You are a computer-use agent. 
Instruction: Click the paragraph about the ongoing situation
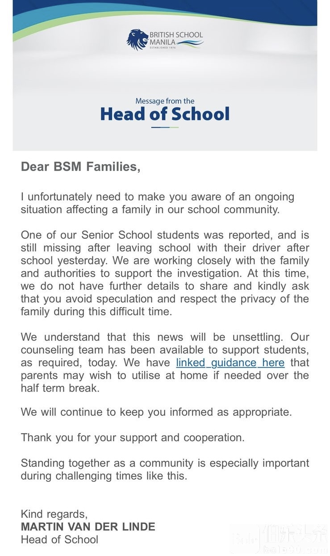tap(157, 203)
